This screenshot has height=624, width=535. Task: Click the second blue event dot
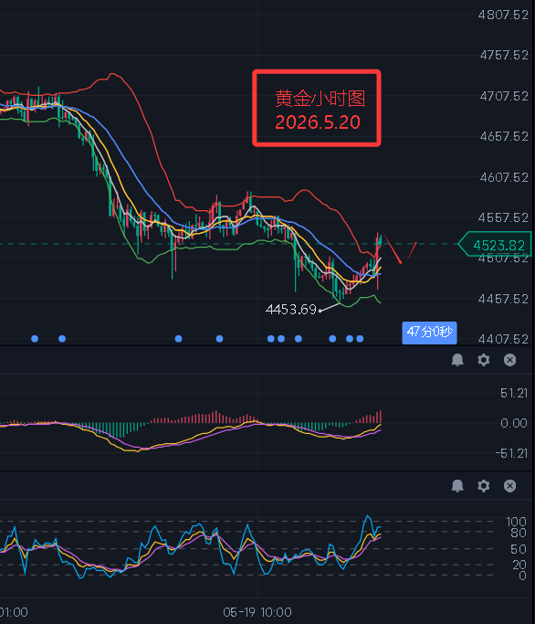[62, 339]
